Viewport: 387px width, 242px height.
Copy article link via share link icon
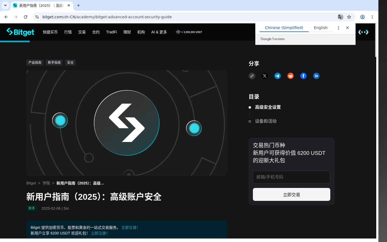(x=252, y=76)
